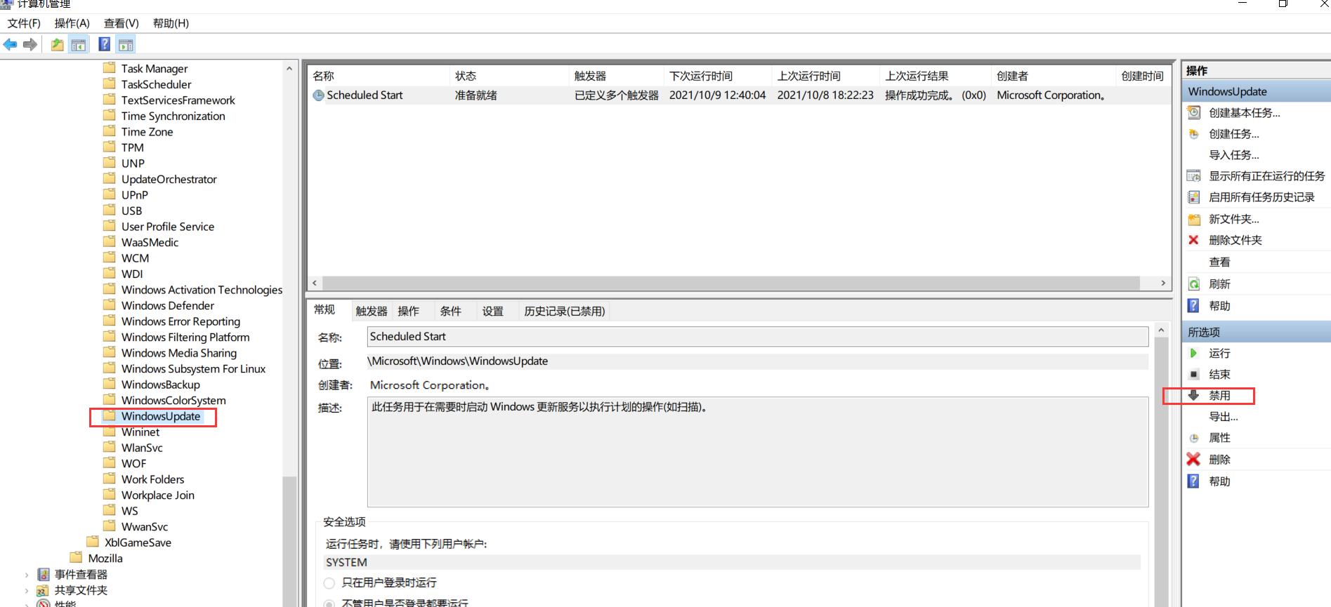
Task: Toggle the show/hide action pane icon
Action: (x=126, y=45)
